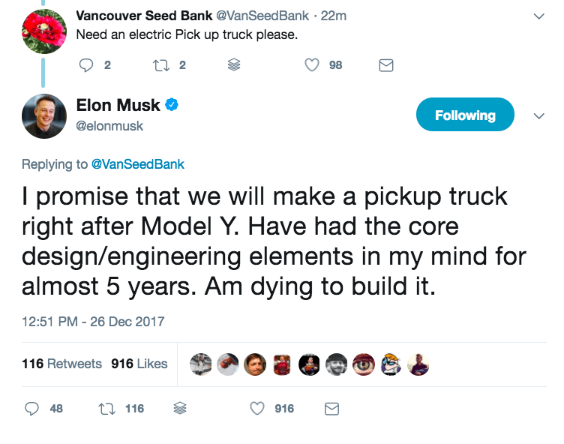View the 916 Likes list
The width and height of the screenshot is (564, 444).
click(139, 364)
